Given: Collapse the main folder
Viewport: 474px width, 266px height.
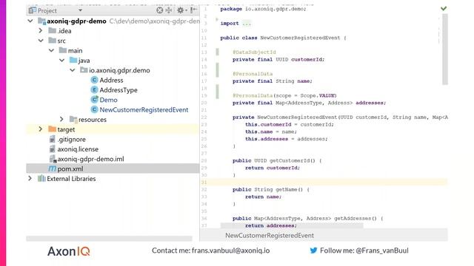Looking at the screenshot, I should (51, 50).
